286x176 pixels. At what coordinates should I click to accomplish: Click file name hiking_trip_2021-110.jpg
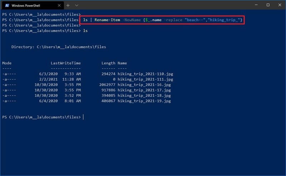[145, 74]
